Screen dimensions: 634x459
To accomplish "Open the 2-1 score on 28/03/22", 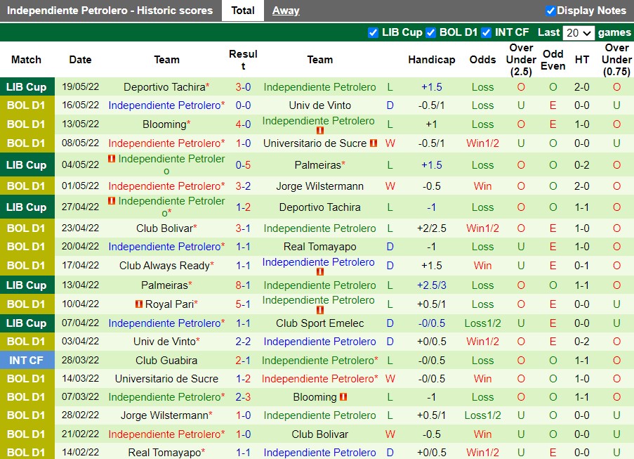I will pyautogui.click(x=243, y=360).
